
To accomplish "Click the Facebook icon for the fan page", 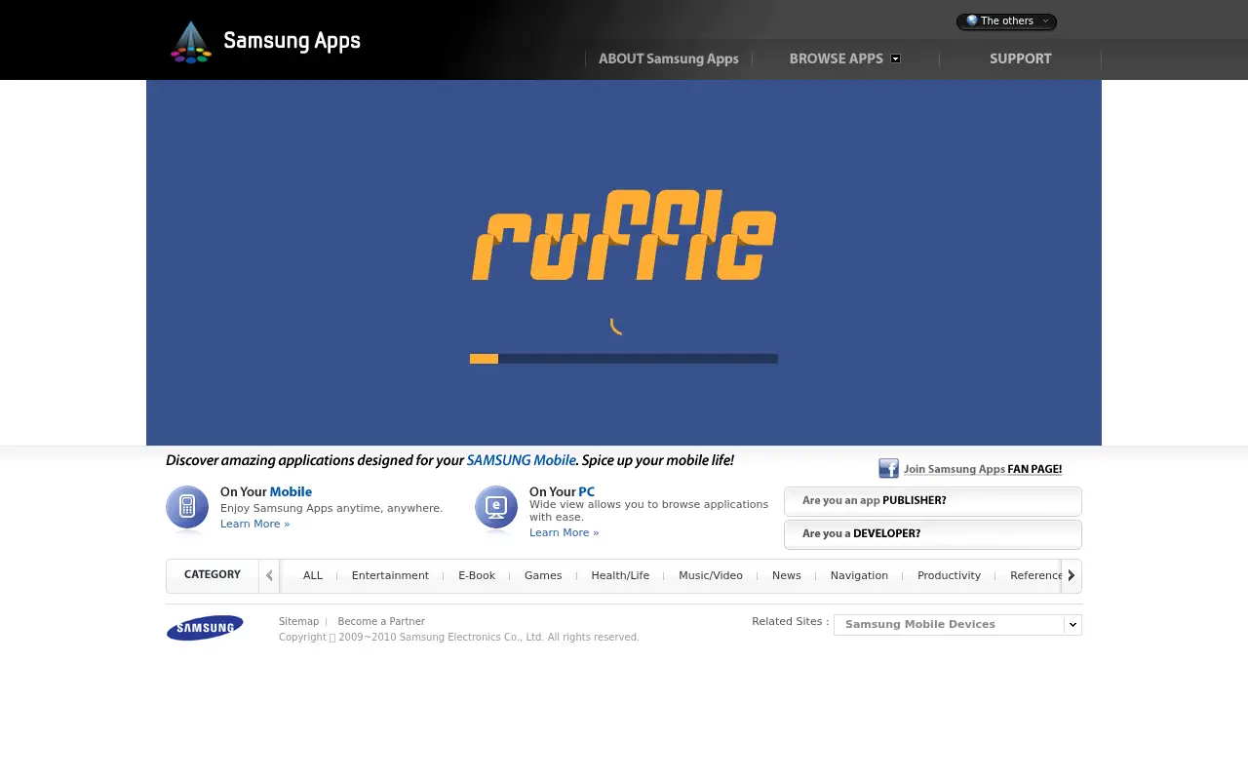I will 888,469.
